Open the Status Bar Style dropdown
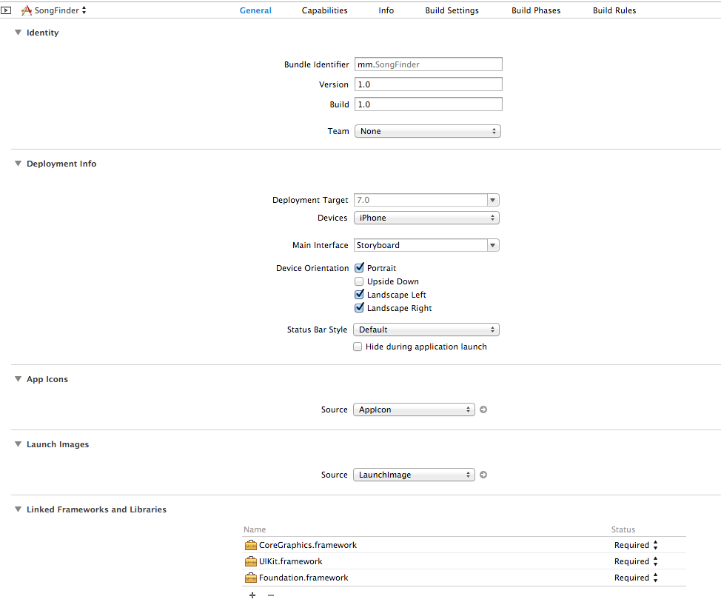 point(426,330)
